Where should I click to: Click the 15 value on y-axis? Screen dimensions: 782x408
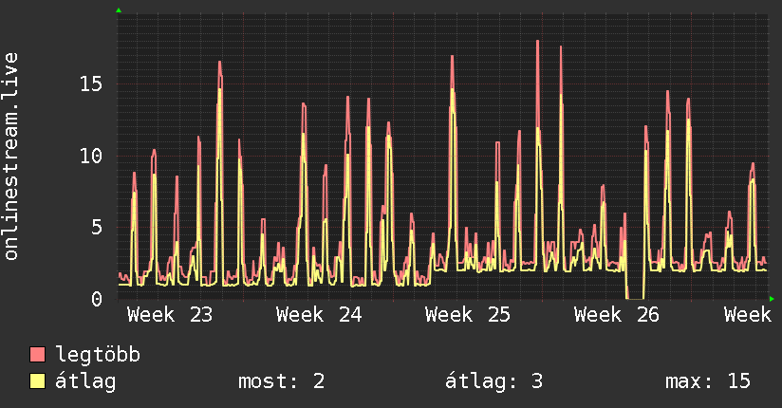point(91,83)
